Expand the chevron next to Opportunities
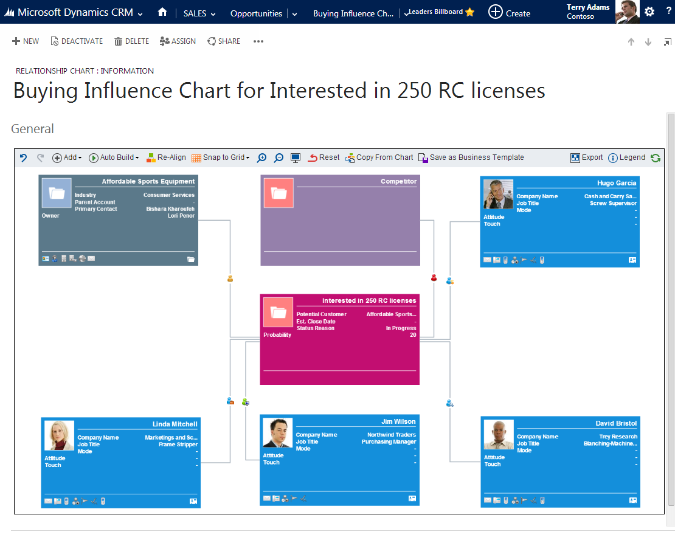 [x=294, y=14]
